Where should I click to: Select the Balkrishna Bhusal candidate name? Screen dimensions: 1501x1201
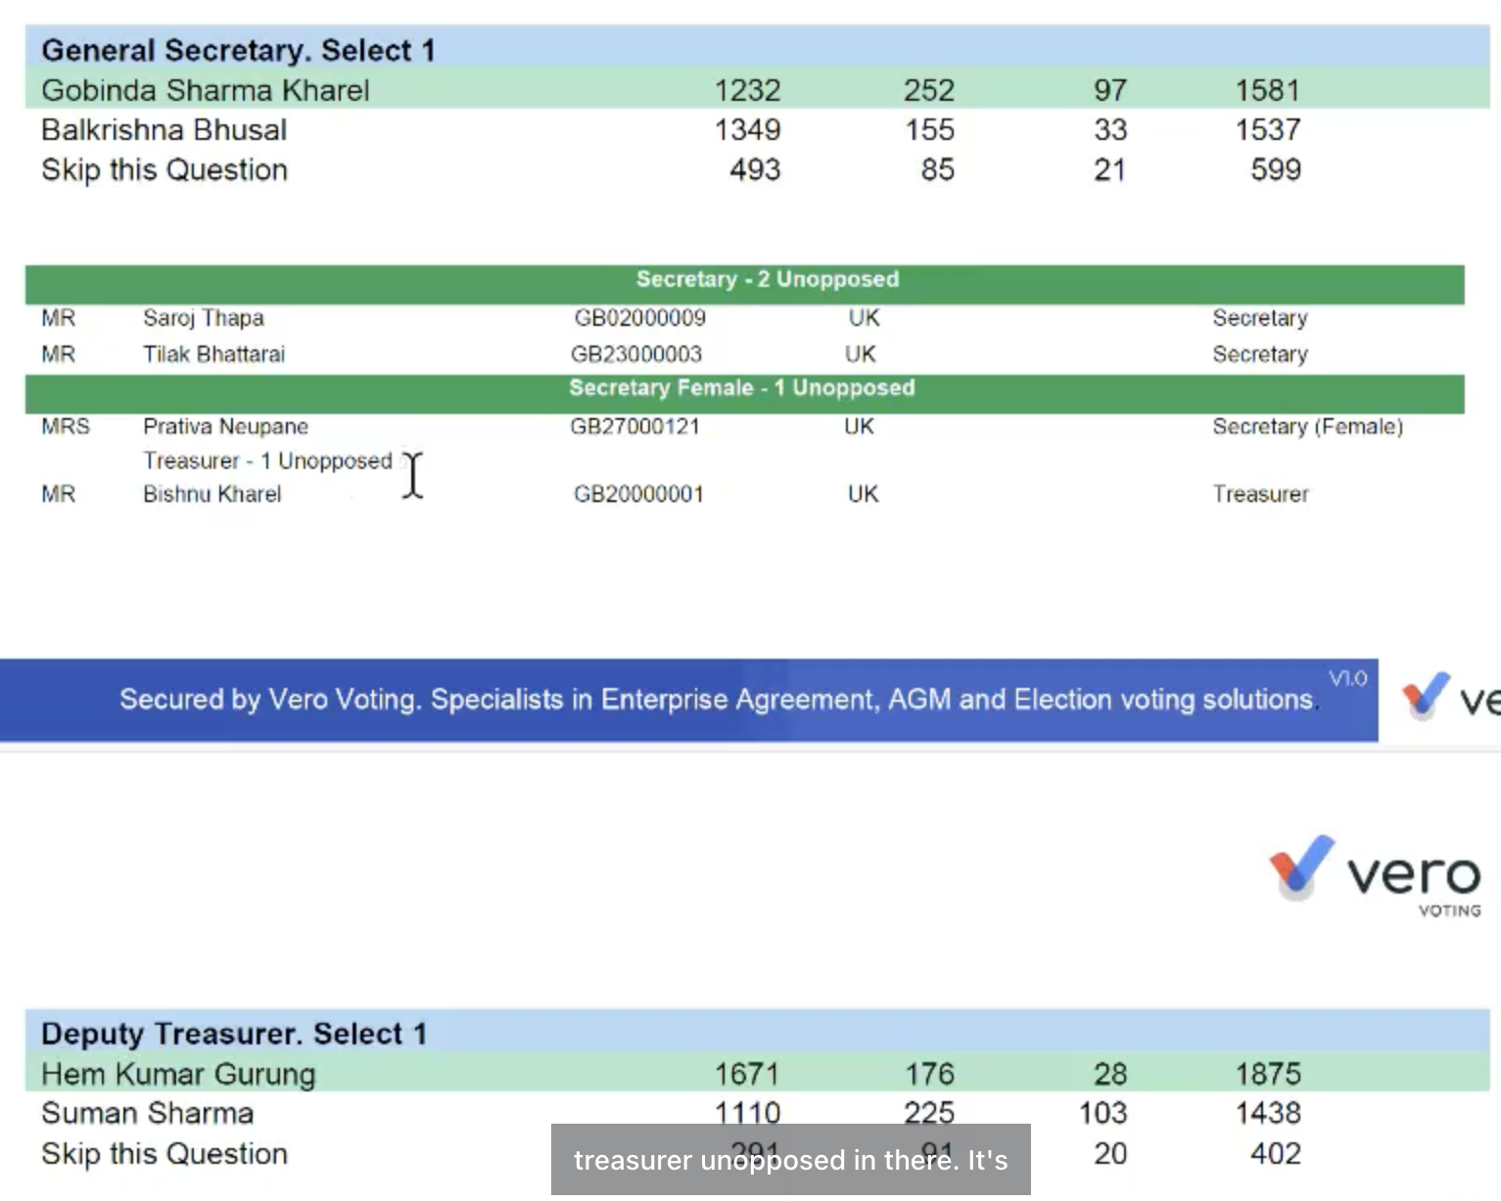click(x=164, y=129)
